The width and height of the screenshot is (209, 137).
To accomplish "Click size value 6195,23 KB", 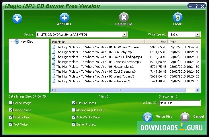I will (x=158, y=57).
